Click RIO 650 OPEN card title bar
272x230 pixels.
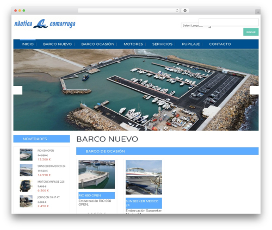click(97, 195)
